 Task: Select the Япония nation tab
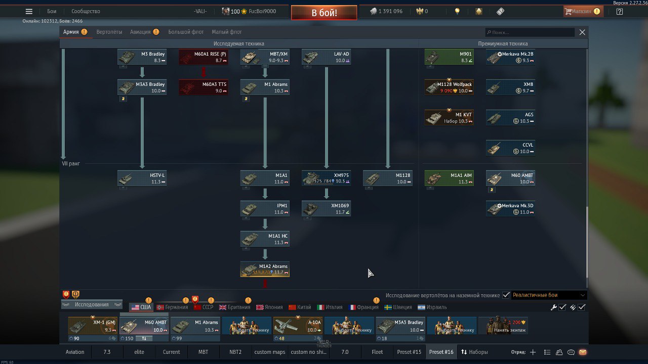pyautogui.click(x=269, y=307)
